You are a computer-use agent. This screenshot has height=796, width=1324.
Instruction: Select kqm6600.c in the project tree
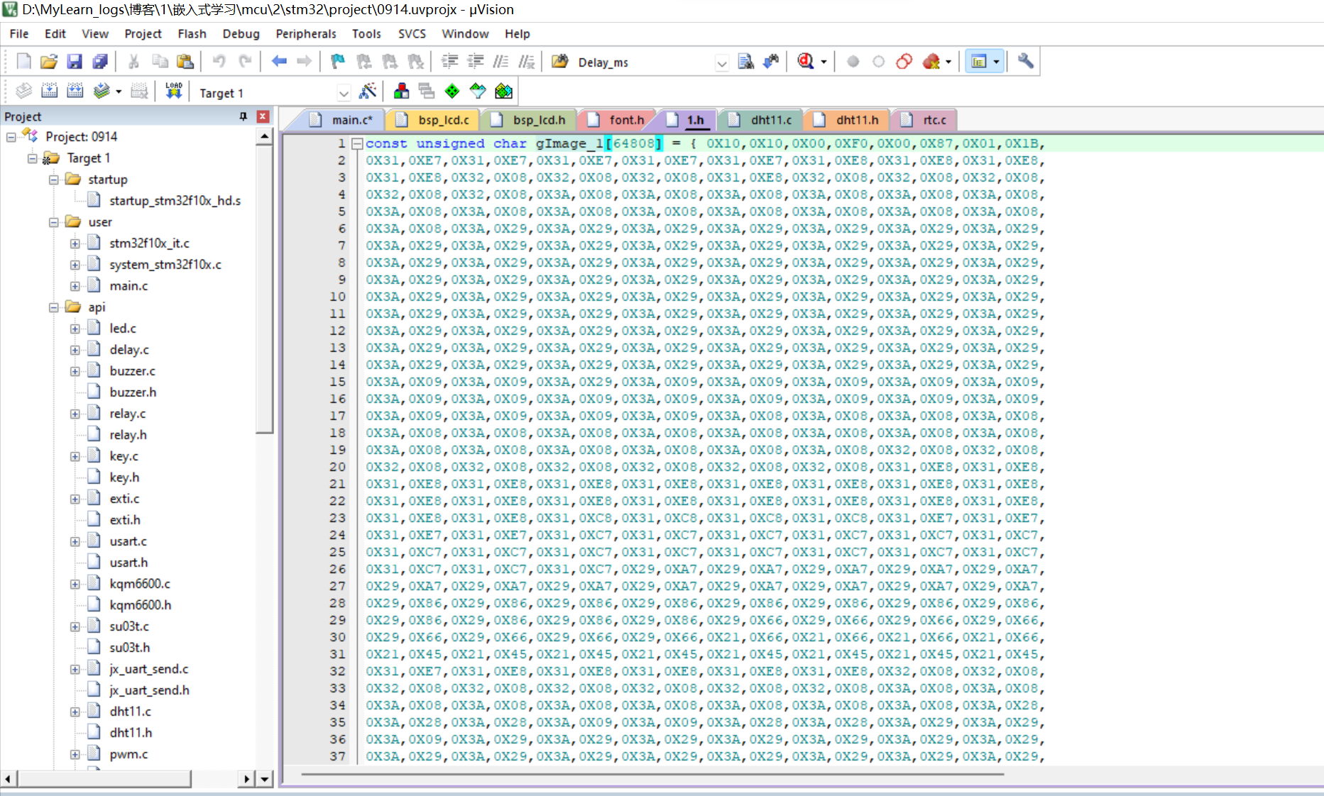click(x=140, y=584)
